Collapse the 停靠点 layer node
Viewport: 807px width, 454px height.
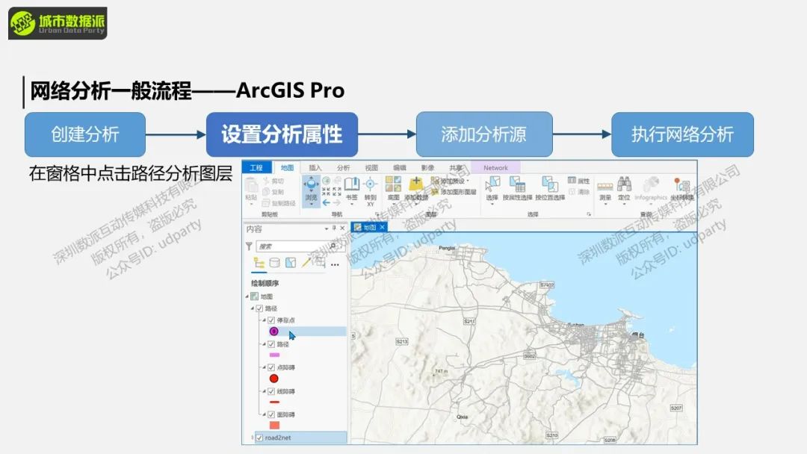pos(265,320)
